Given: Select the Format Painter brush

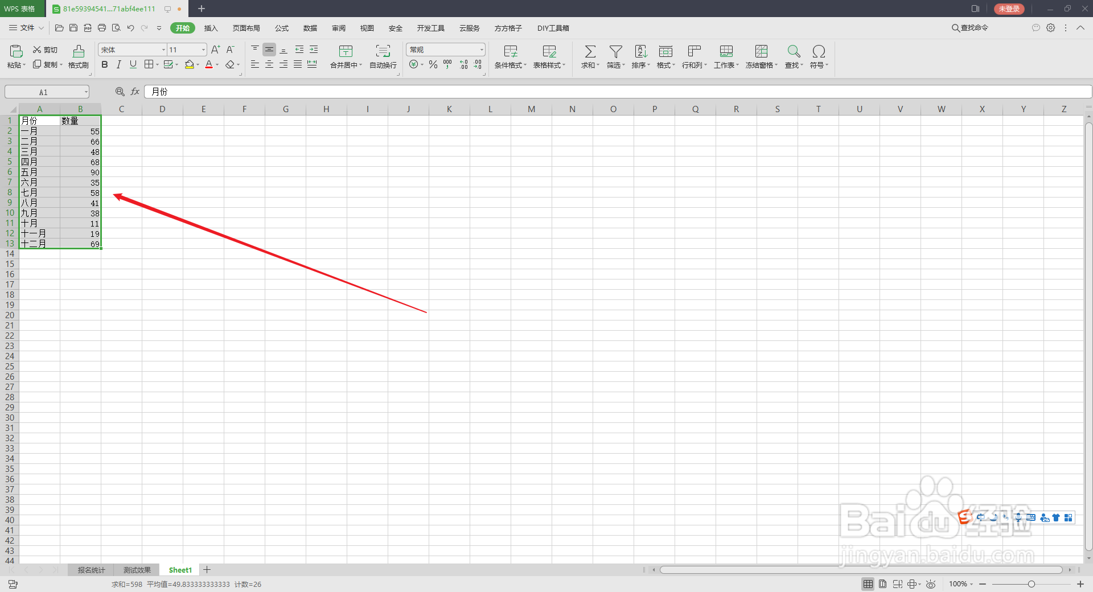Looking at the screenshot, I should pos(79,56).
